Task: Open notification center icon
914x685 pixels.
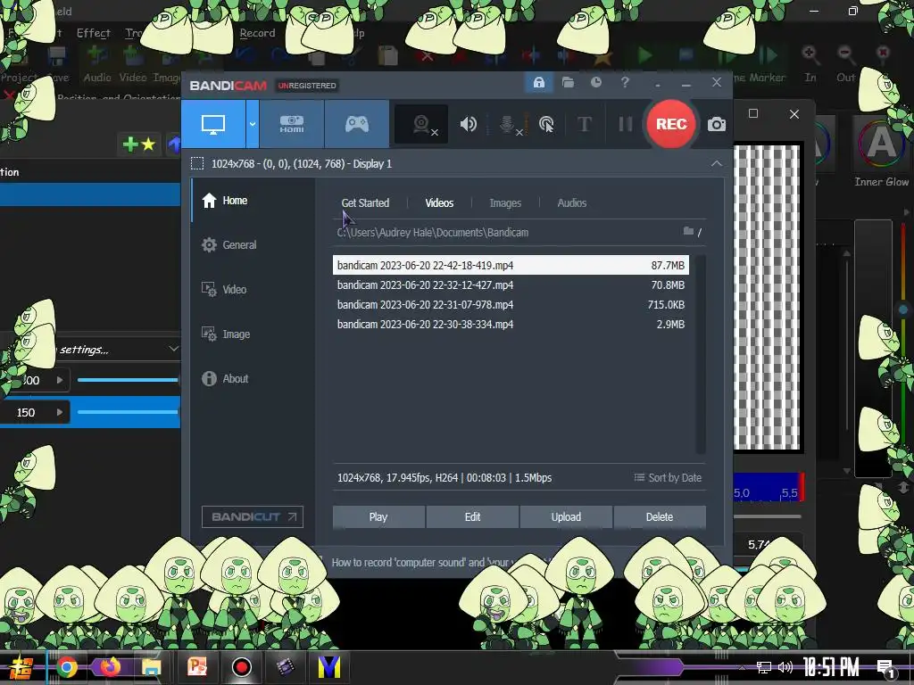Action: pyautogui.click(x=886, y=669)
